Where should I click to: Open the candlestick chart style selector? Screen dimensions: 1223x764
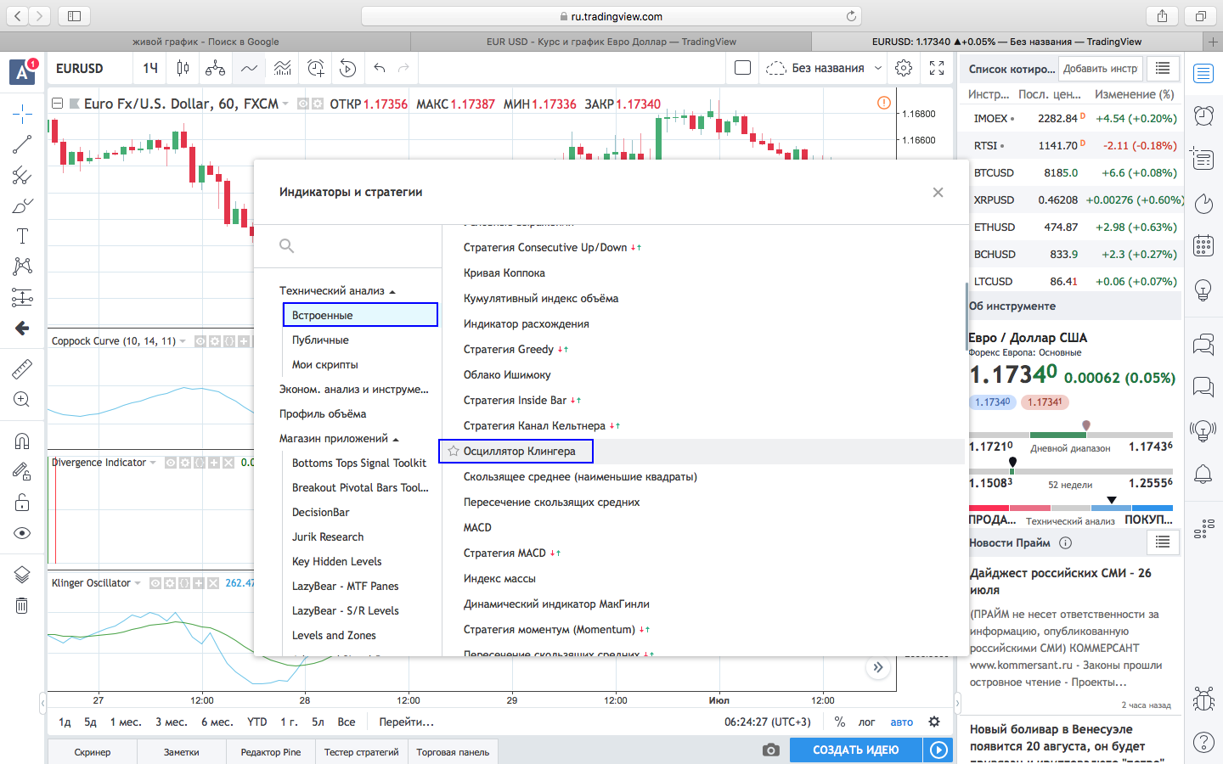point(183,68)
